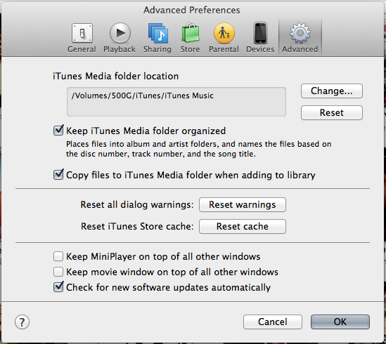Reset the iTunes Media folder location

[x=332, y=112]
